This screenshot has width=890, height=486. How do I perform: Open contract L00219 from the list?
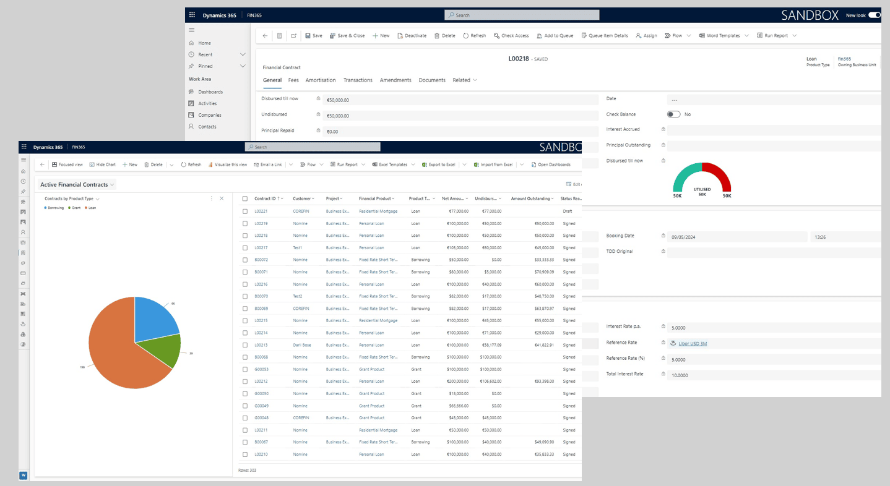click(261, 223)
